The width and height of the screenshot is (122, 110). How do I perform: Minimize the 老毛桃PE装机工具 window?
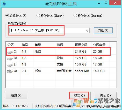(99, 3)
